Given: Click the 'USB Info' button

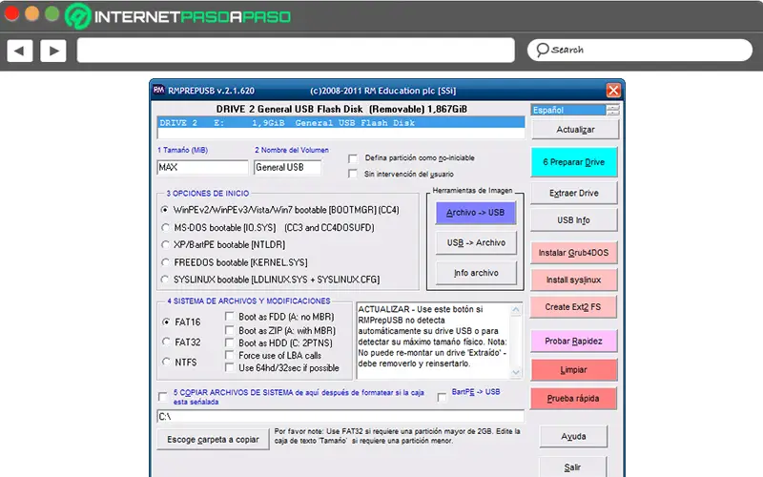Looking at the screenshot, I should pyautogui.click(x=574, y=220).
